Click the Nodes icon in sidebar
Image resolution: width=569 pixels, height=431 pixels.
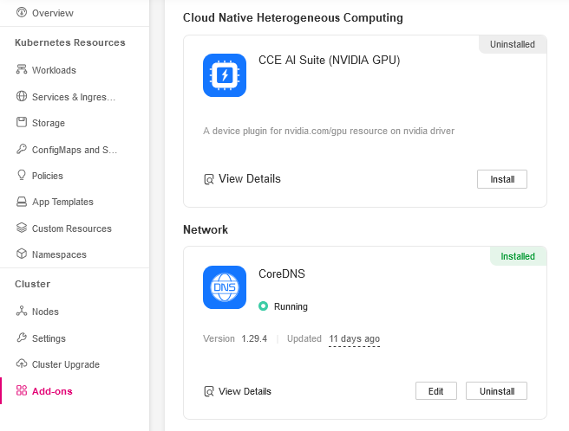pos(22,312)
